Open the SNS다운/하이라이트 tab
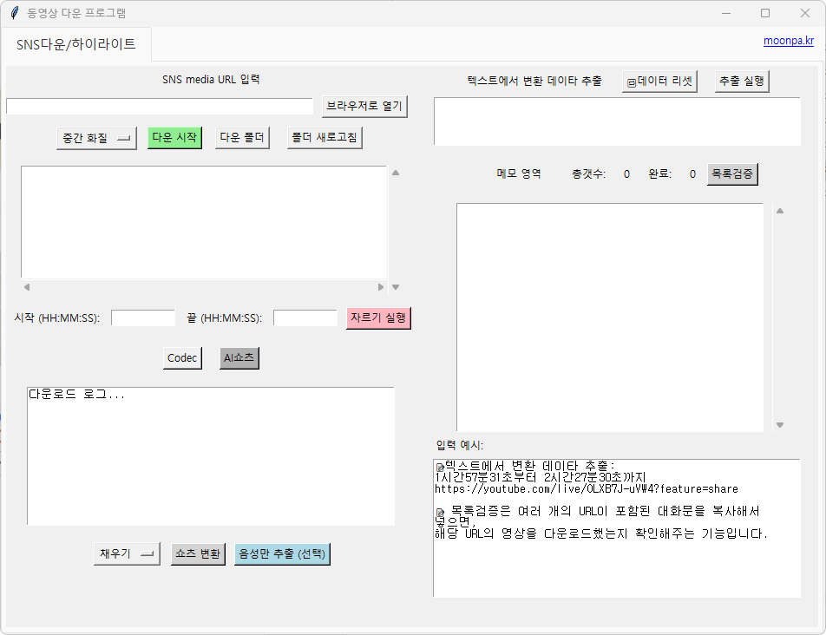 click(75, 44)
